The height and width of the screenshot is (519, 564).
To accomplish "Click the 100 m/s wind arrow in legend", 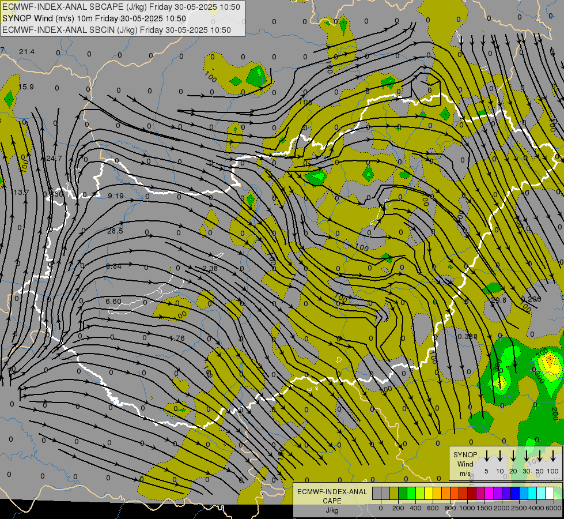I will [x=553, y=456].
